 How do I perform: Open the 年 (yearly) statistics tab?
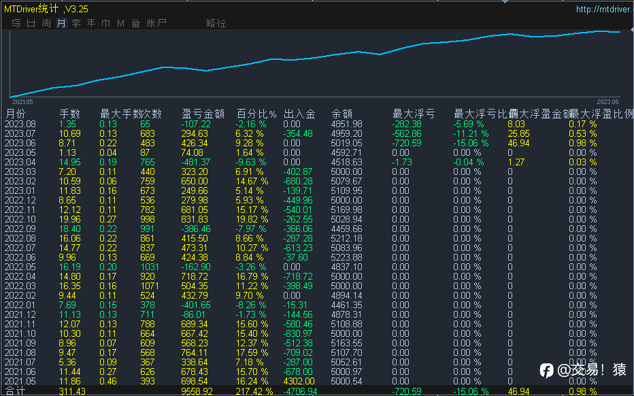91,23
